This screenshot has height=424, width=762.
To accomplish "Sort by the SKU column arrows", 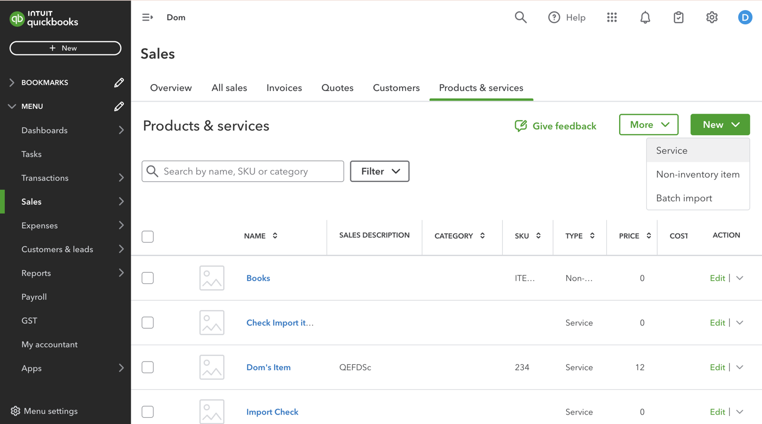I will (538, 236).
